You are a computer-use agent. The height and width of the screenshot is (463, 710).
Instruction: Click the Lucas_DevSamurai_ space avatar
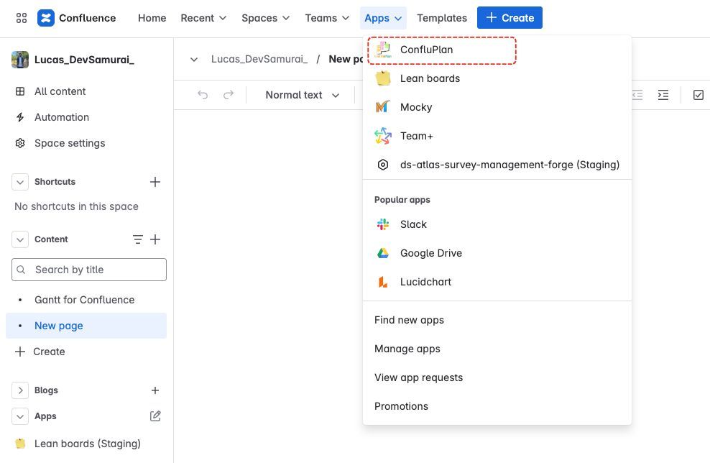(20, 60)
